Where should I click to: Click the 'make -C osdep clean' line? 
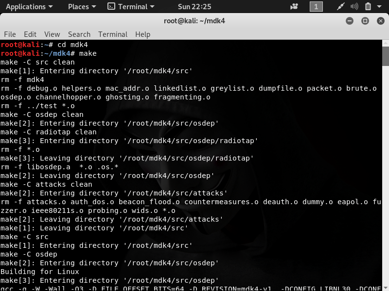(42, 114)
